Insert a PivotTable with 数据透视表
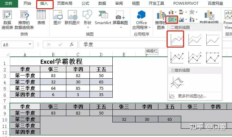 click(7, 20)
